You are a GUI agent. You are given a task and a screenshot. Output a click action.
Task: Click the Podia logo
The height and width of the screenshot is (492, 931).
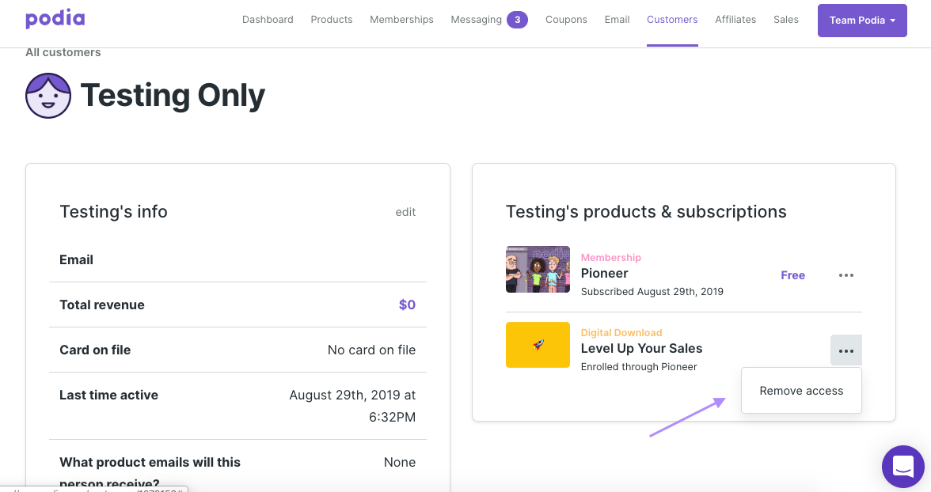[55, 19]
